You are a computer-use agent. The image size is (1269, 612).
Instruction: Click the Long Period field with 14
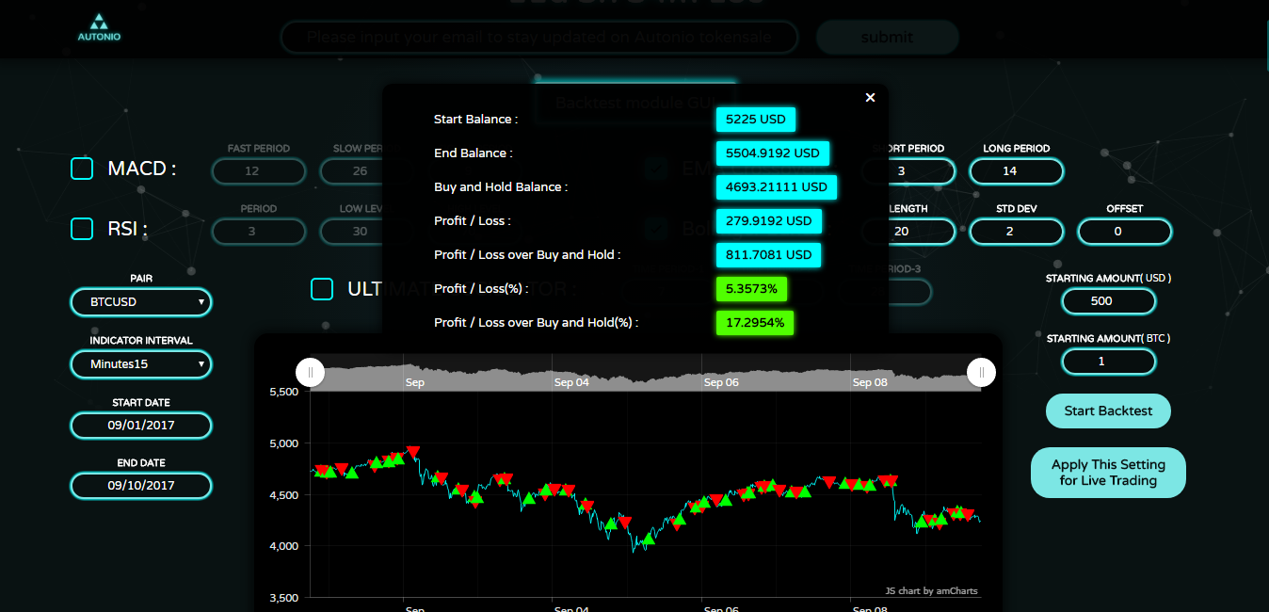point(1017,171)
